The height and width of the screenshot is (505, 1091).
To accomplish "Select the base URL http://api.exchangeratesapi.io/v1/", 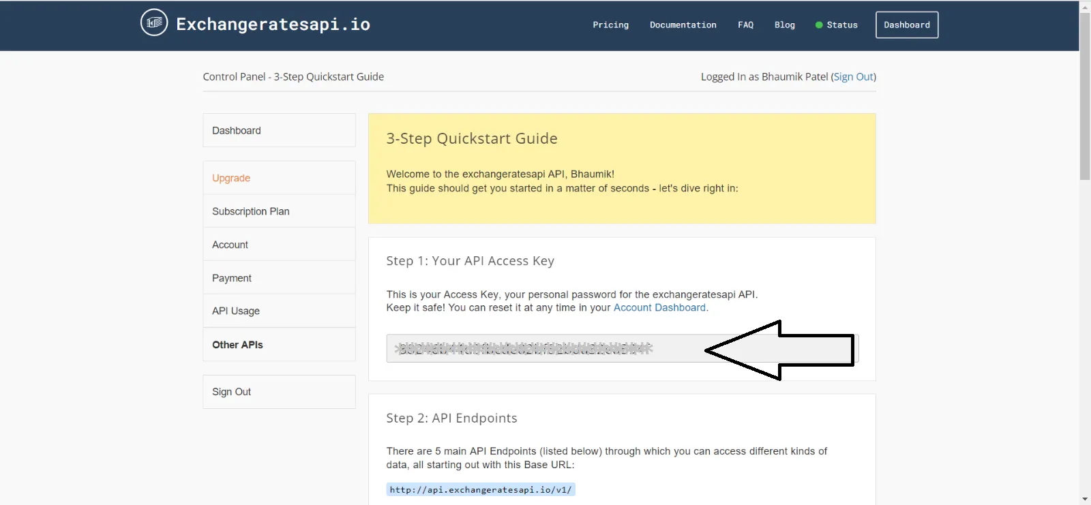I will point(481,490).
